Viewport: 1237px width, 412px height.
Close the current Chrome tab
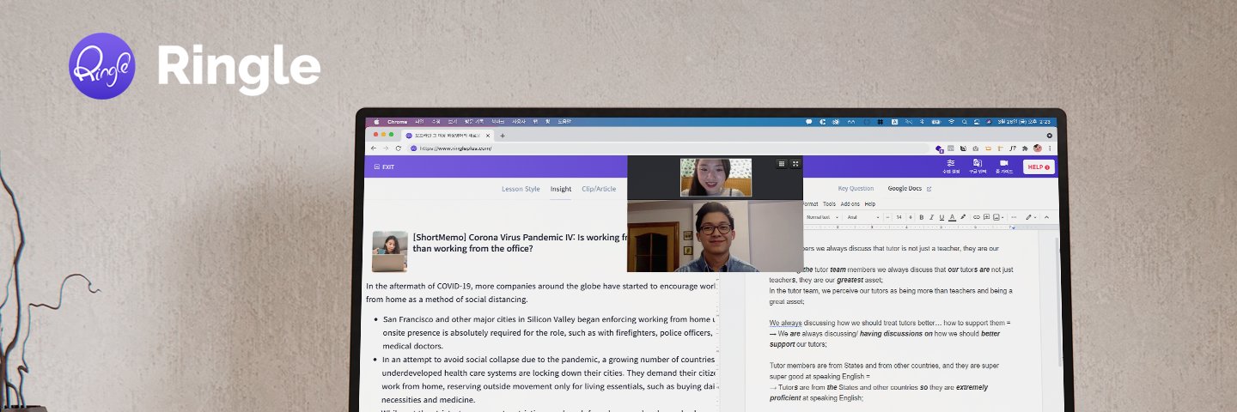(488, 136)
